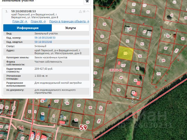Image resolution: width=187 pixels, height=140 pixels.
Task: Open the План ЗУ link
Action: (x=20, y=21)
